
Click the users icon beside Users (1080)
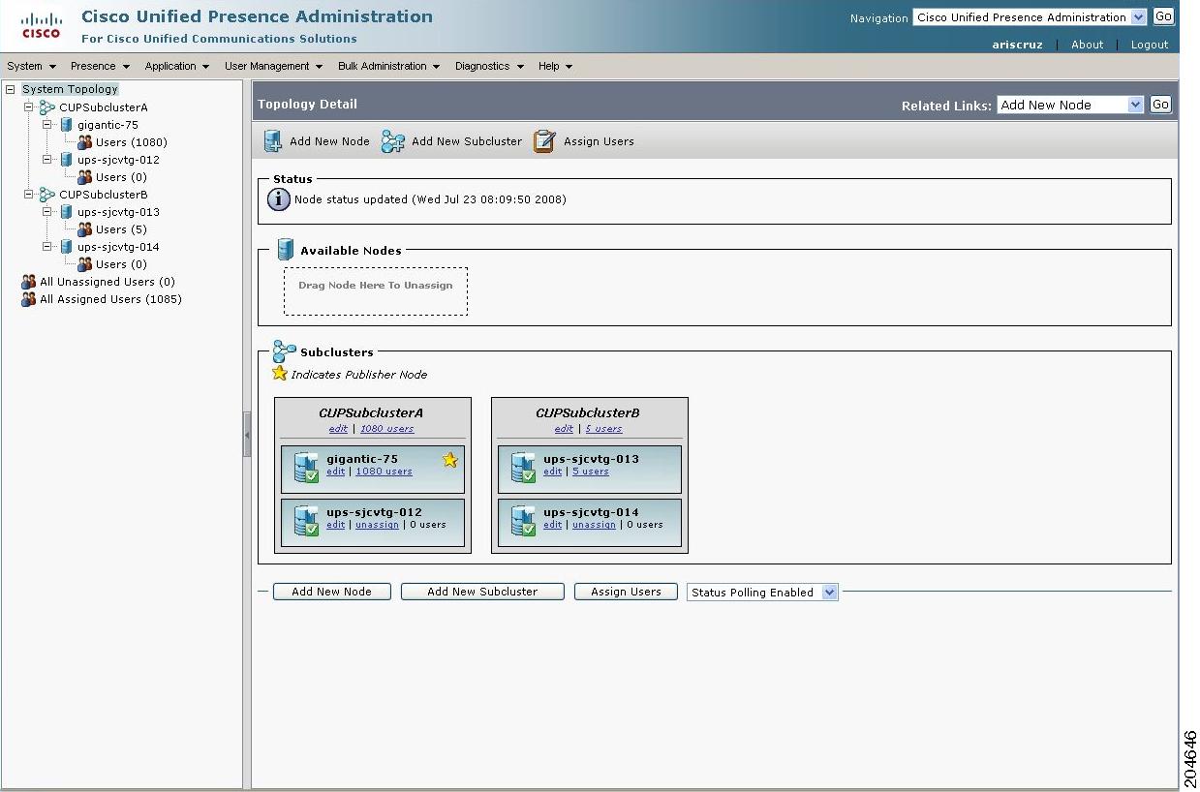point(85,142)
